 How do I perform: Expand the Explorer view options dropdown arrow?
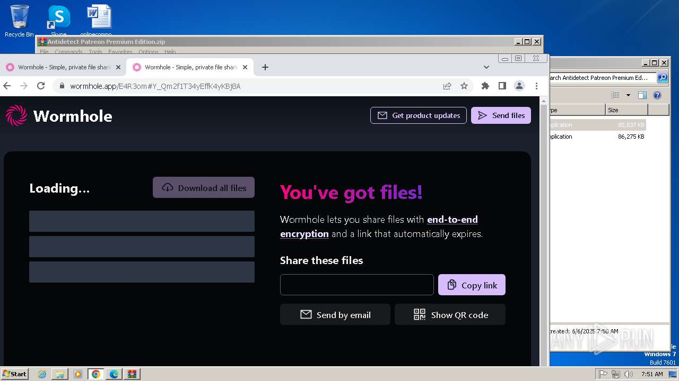click(628, 95)
